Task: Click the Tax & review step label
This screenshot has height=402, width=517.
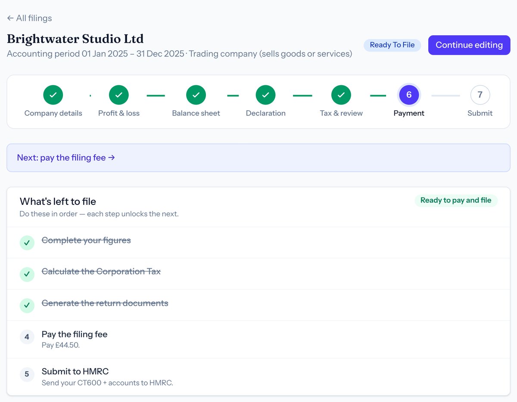Action: (341, 113)
